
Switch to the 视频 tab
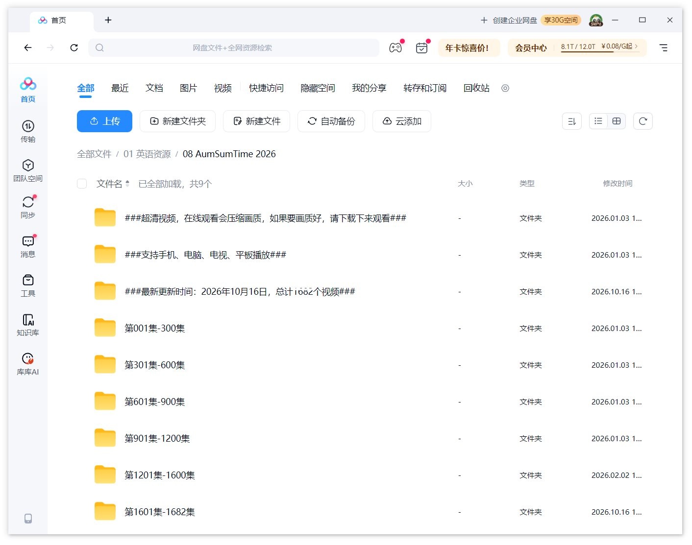coord(223,88)
